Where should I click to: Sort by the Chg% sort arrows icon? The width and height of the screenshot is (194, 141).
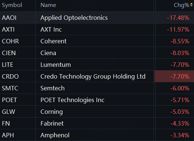(x=191, y=5)
